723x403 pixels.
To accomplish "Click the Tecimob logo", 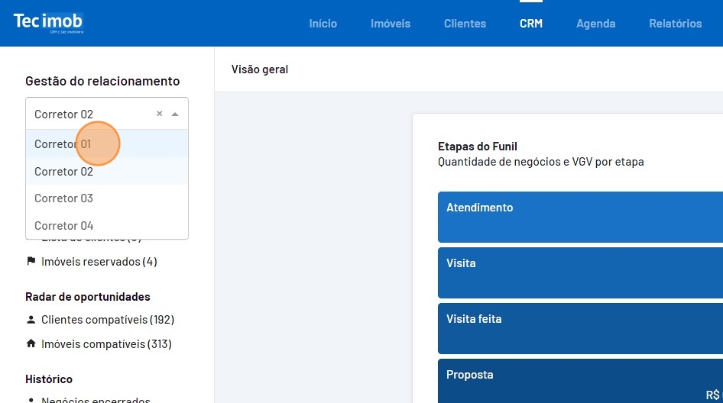I will (48, 22).
